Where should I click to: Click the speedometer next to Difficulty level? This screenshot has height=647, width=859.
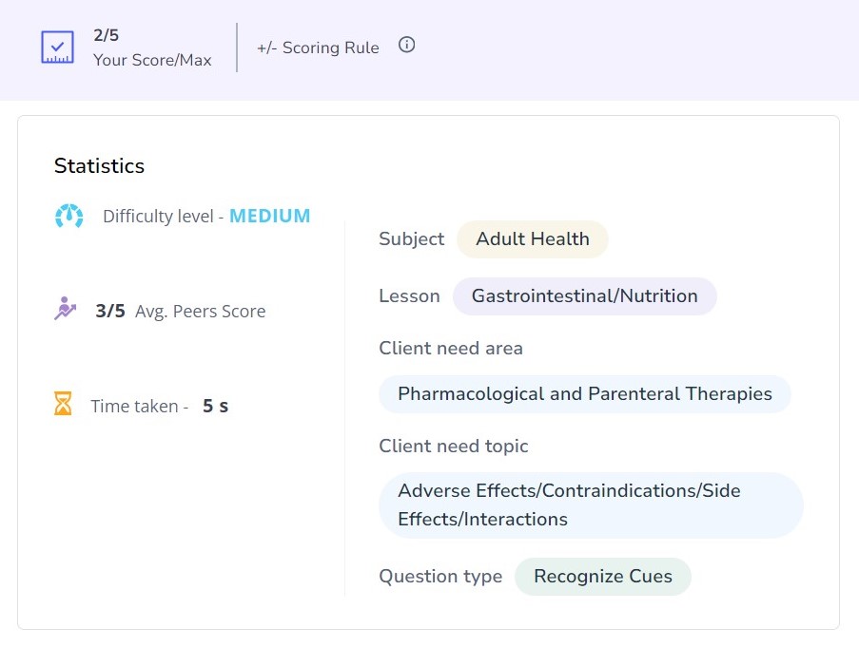(x=68, y=216)
